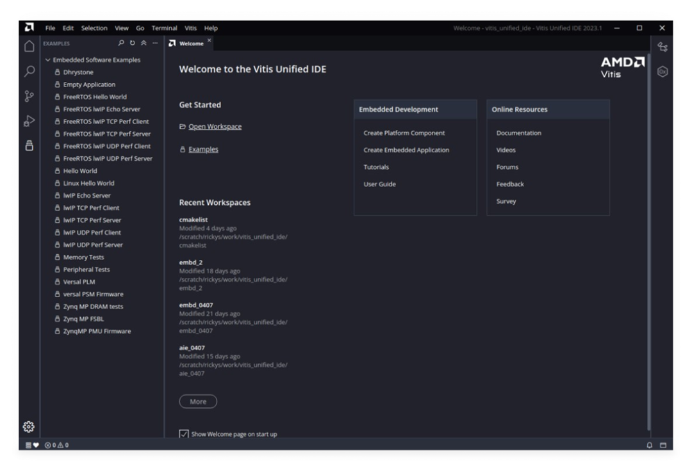The height and width of the screenshot is (468, 692).
Task: Click the hexagon icon in right sidebar
Action: coord(663,72)
